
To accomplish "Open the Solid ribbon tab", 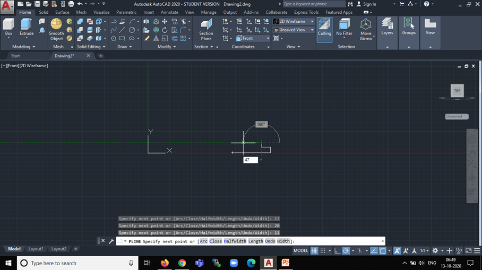I will point(44,12).
